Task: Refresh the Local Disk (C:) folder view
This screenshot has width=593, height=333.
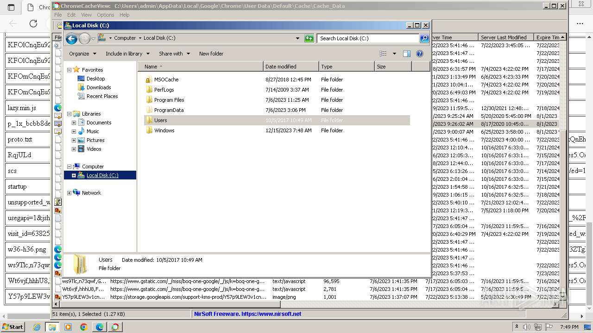Action: (x=309, y=38)
